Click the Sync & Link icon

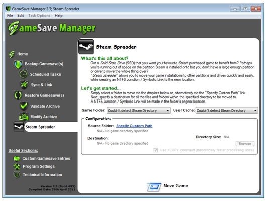24,85
